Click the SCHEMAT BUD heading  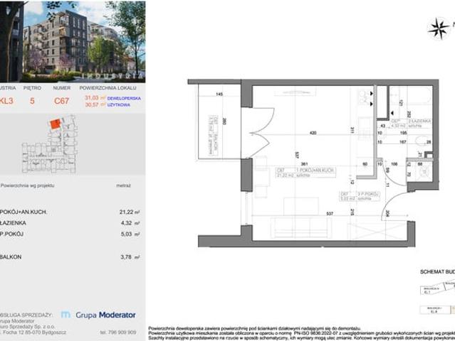coord(437,272)
